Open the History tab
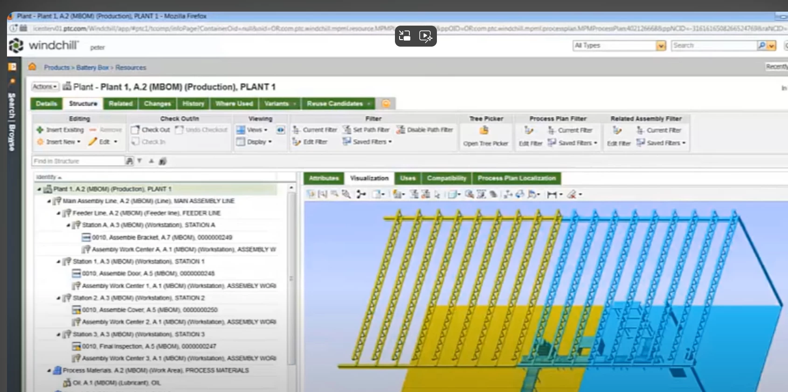Screen dimensions: 788x392 point(193,103)
